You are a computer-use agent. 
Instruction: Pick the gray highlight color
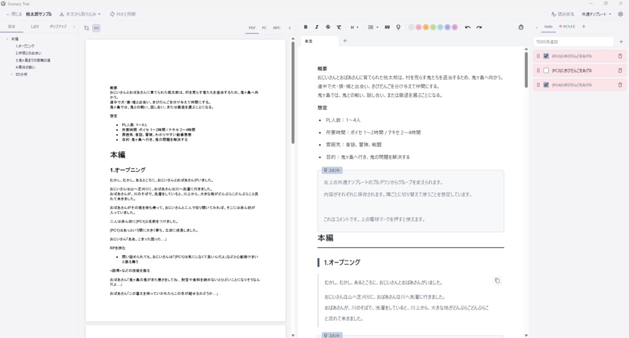(x=411, y=27)
